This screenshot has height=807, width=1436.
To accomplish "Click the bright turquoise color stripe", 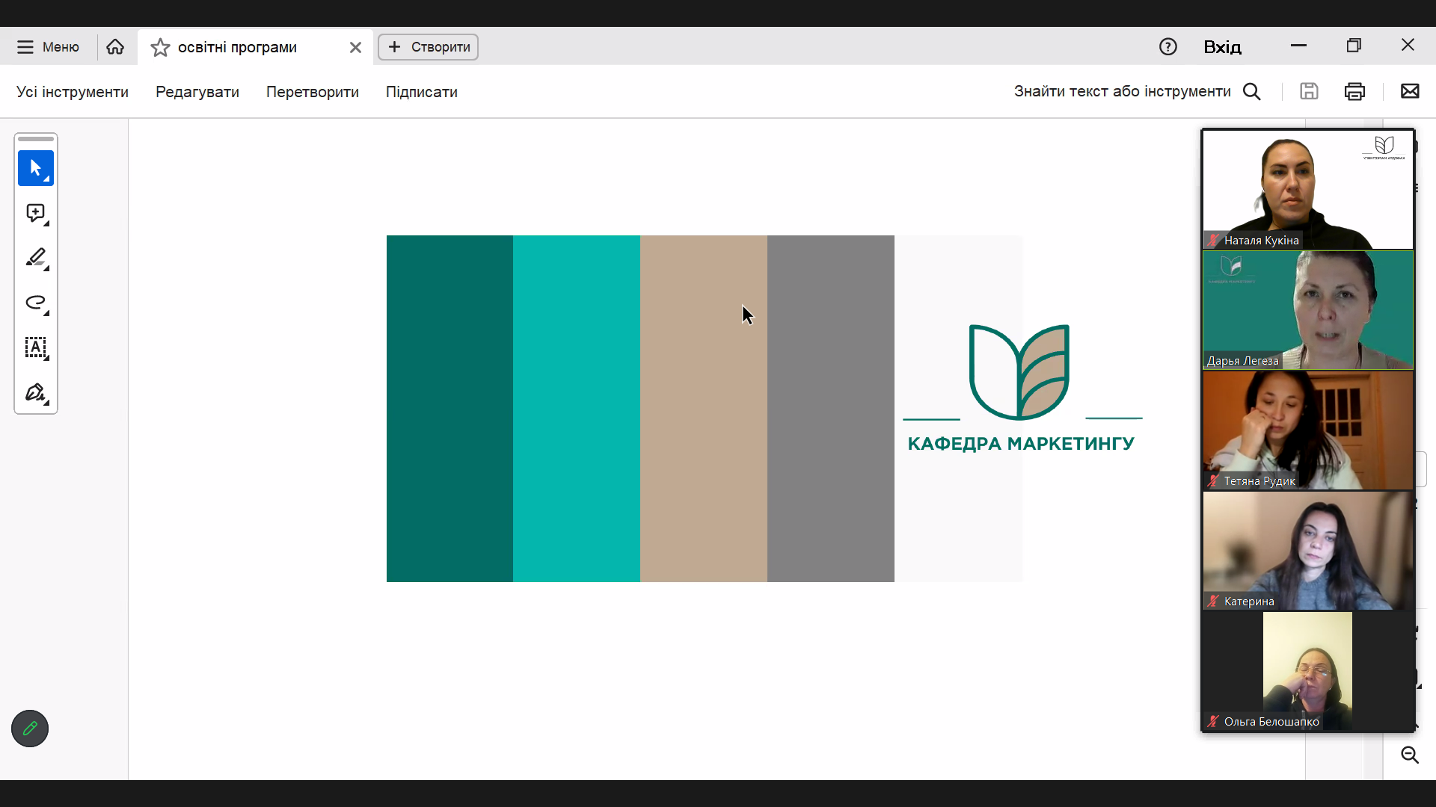I will tap(576, 409).
